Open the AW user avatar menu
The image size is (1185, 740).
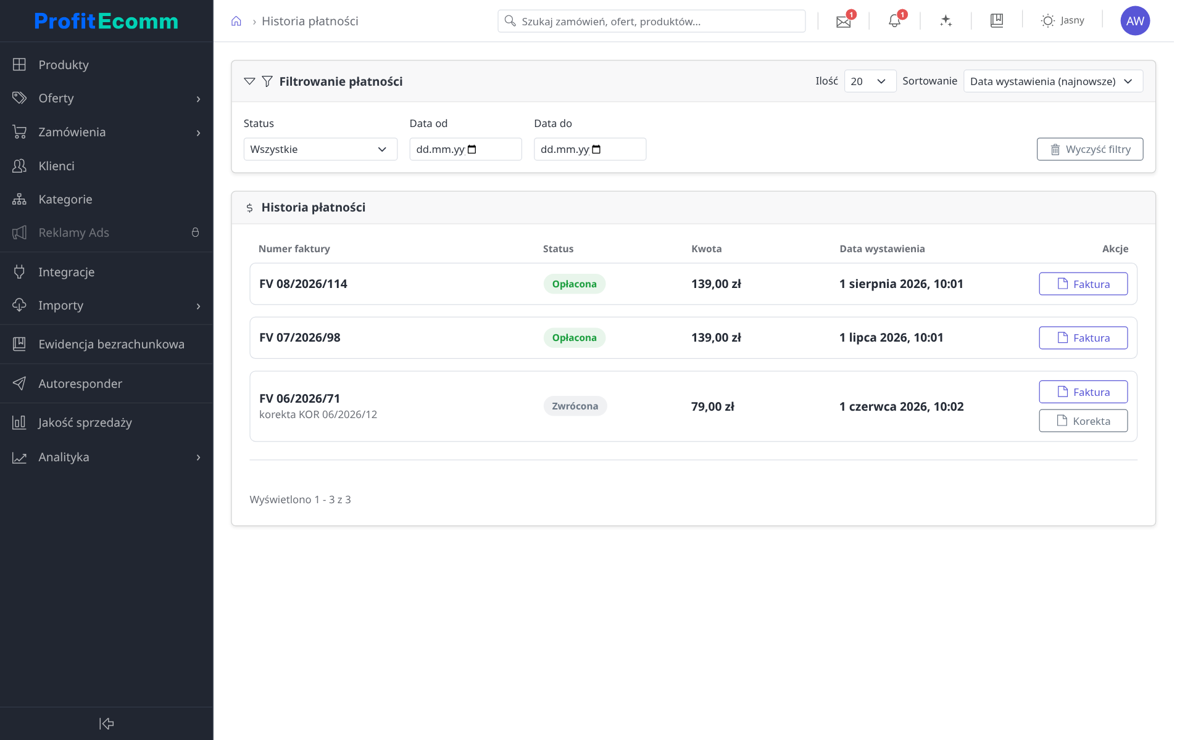coord(1135,21)
